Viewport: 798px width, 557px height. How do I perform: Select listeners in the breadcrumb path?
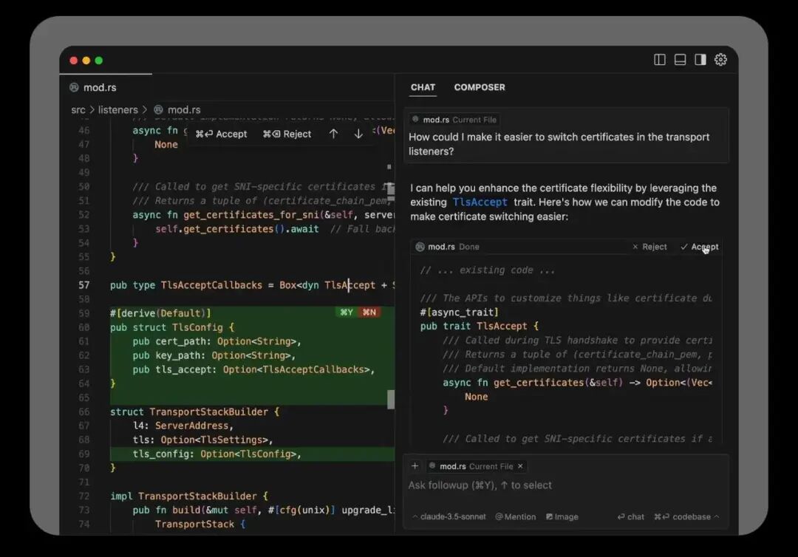tap(118, 109)
